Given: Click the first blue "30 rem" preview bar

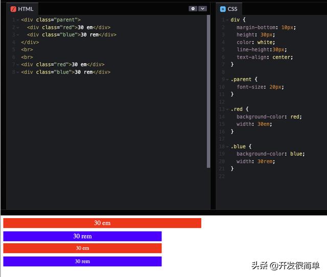Looking at the screenshot, I should (82, 236).
